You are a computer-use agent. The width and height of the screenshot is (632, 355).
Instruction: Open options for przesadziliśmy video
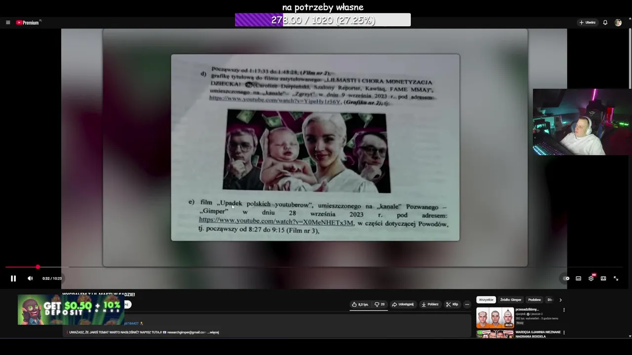click(564, 310)
